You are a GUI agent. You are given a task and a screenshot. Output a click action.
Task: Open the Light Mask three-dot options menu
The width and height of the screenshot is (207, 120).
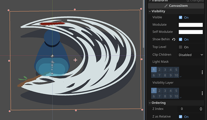pyautogui.click(x=202, y=72)
